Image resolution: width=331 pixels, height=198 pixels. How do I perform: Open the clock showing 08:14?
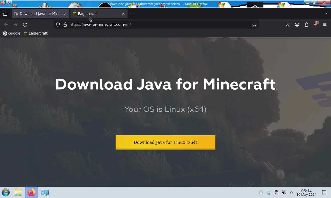[x=306, y=192]
